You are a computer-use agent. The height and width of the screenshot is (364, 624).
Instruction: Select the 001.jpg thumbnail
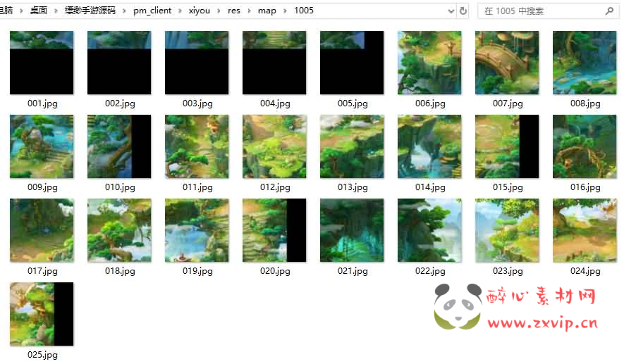point(42,63)
